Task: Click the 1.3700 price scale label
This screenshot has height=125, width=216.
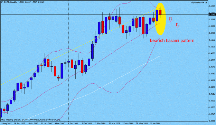Action: coord(212,107)
